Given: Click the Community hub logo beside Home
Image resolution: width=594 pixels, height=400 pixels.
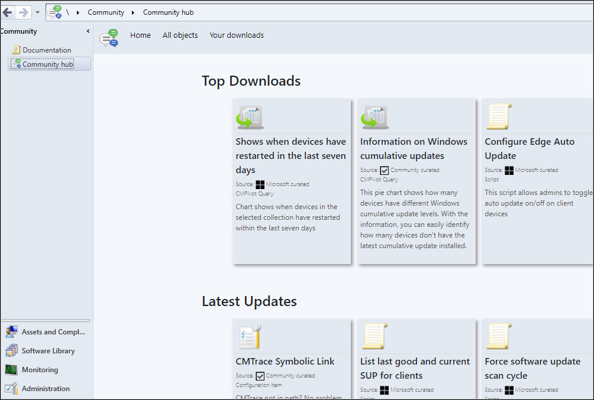Looking at the screenshot, I should click(109, 38).
